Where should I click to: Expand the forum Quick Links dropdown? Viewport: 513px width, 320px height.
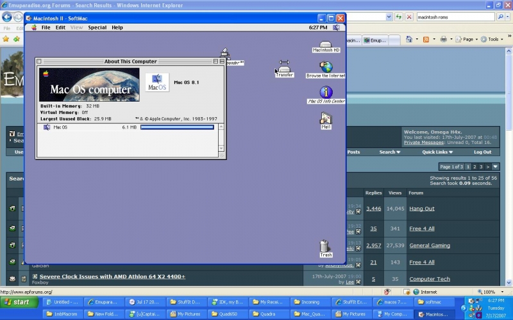click(437, 152)
